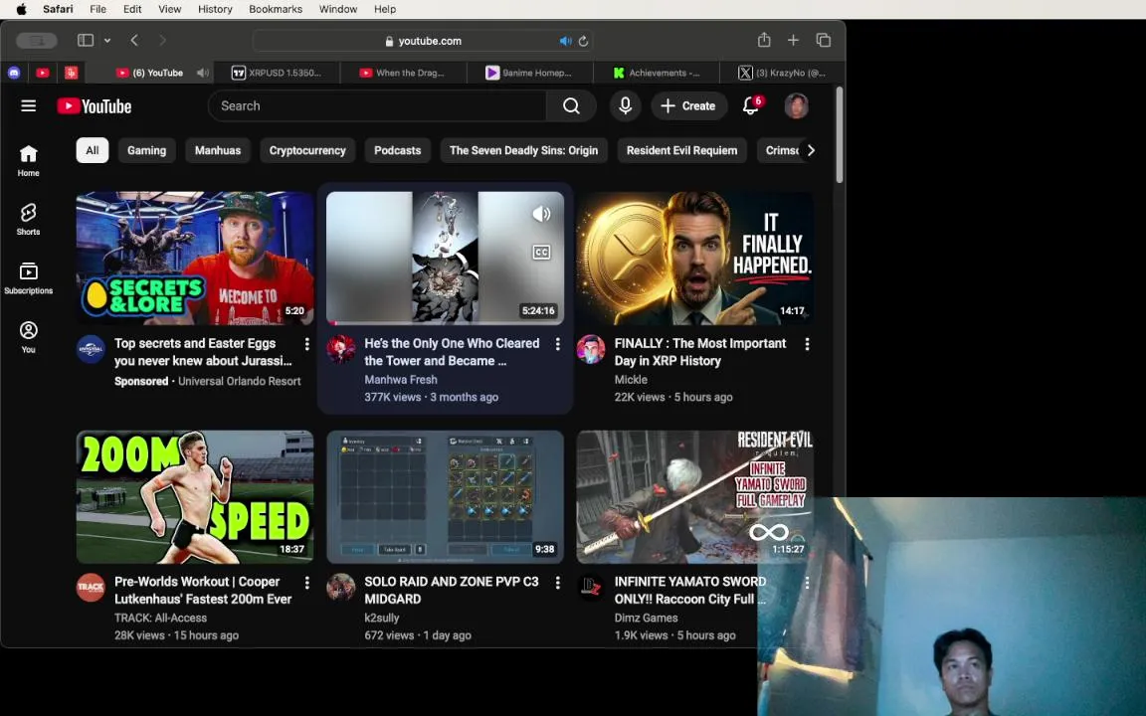Click the page vertical scrollbar
The width and height of the screenshot is (1146, 716).
pos(839,135)
